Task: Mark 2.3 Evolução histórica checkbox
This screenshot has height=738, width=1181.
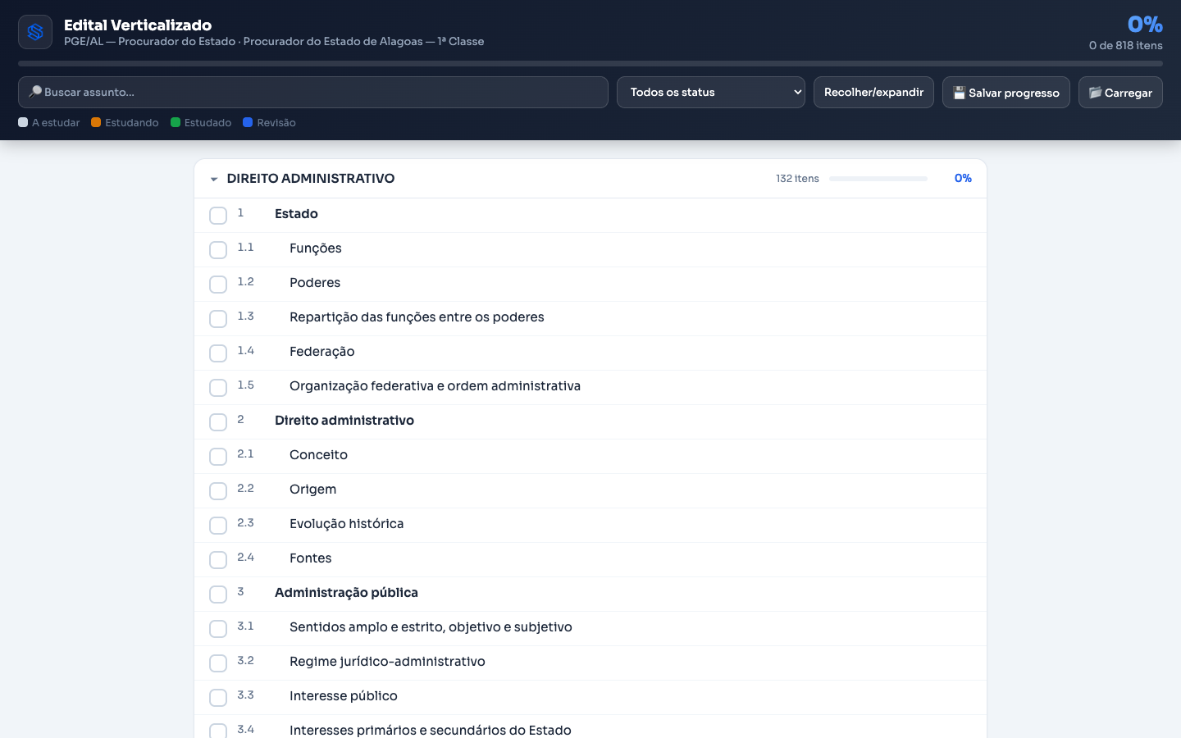Action: click(x=218, y=526)
